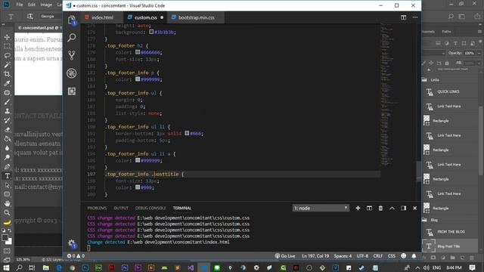This screenshot has width=484, height=272.
Task: Select the Photoshop Clone Stamp tool
Action: 7,111
